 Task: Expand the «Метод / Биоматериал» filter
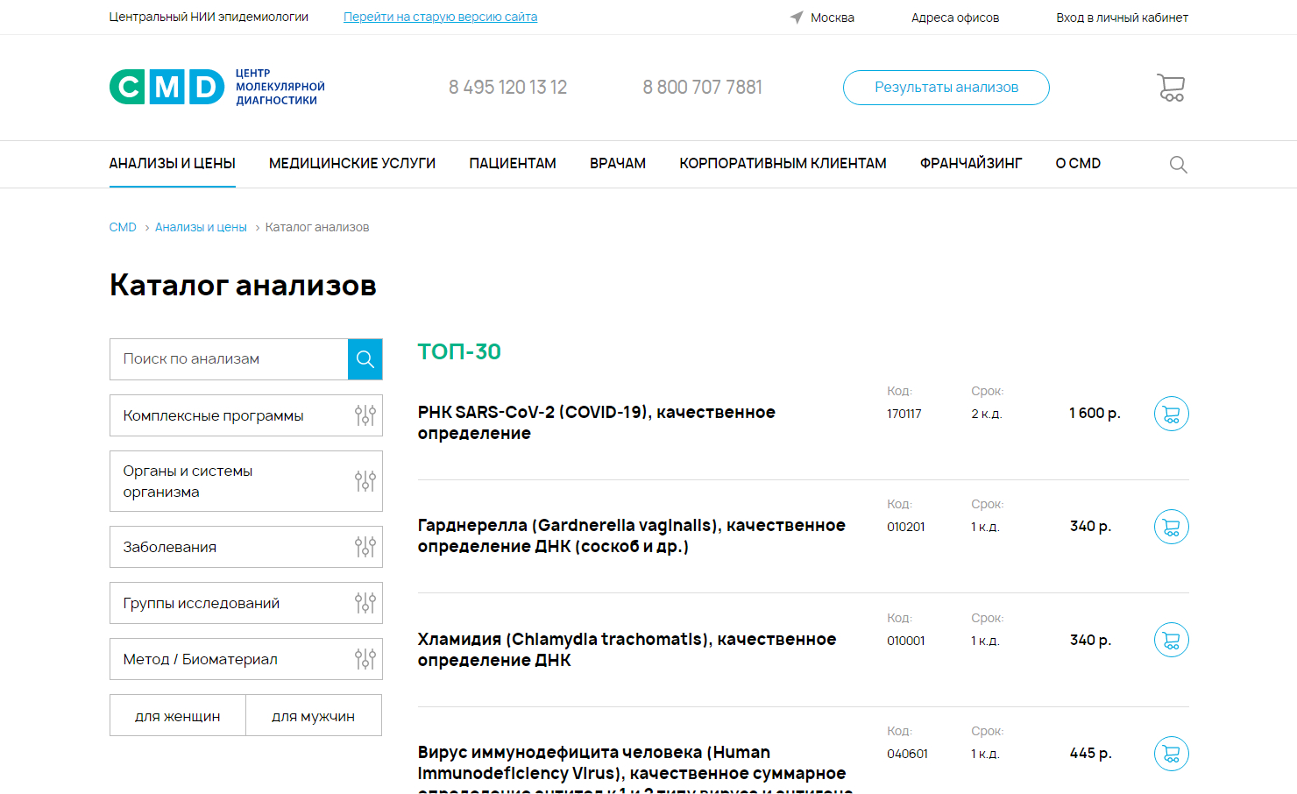click(x=245, y=659)
